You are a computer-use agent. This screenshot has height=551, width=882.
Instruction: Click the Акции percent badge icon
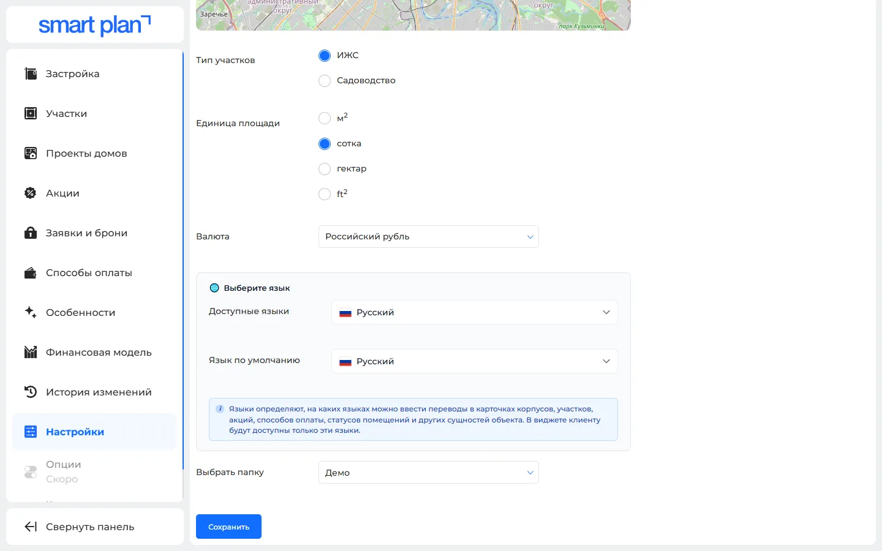point(31,193)
